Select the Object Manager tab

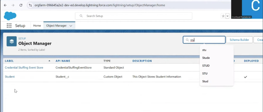click(x=56, y=26)
